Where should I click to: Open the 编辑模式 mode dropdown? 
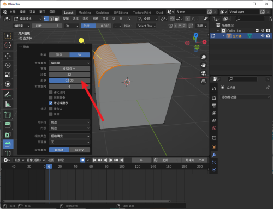(28, 19)
